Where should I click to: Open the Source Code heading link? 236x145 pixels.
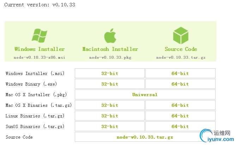click(181, 49)
